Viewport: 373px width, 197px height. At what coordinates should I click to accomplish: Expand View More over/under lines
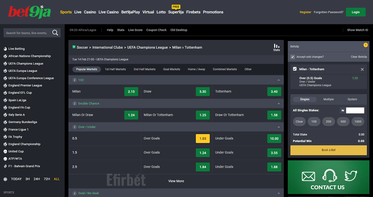[x=176, y=181]
